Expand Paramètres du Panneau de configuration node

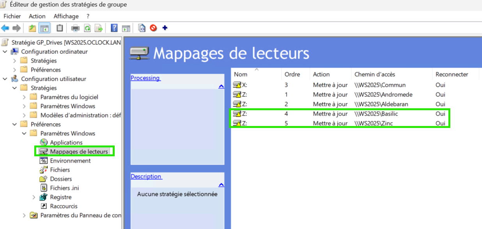[24, 215]
